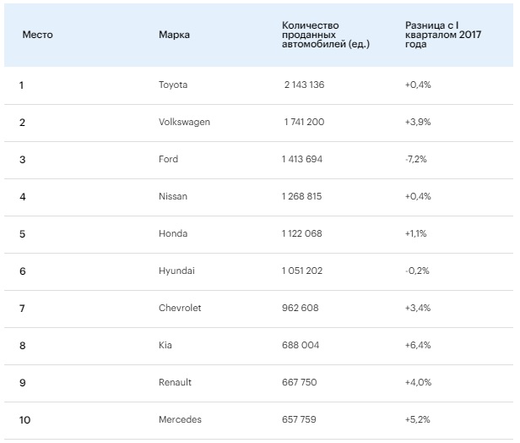Click the Nissan brand name
Viewport: 520px width, 443px height.
pos(173,196)
